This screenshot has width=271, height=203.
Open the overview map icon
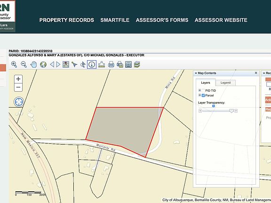128,64
